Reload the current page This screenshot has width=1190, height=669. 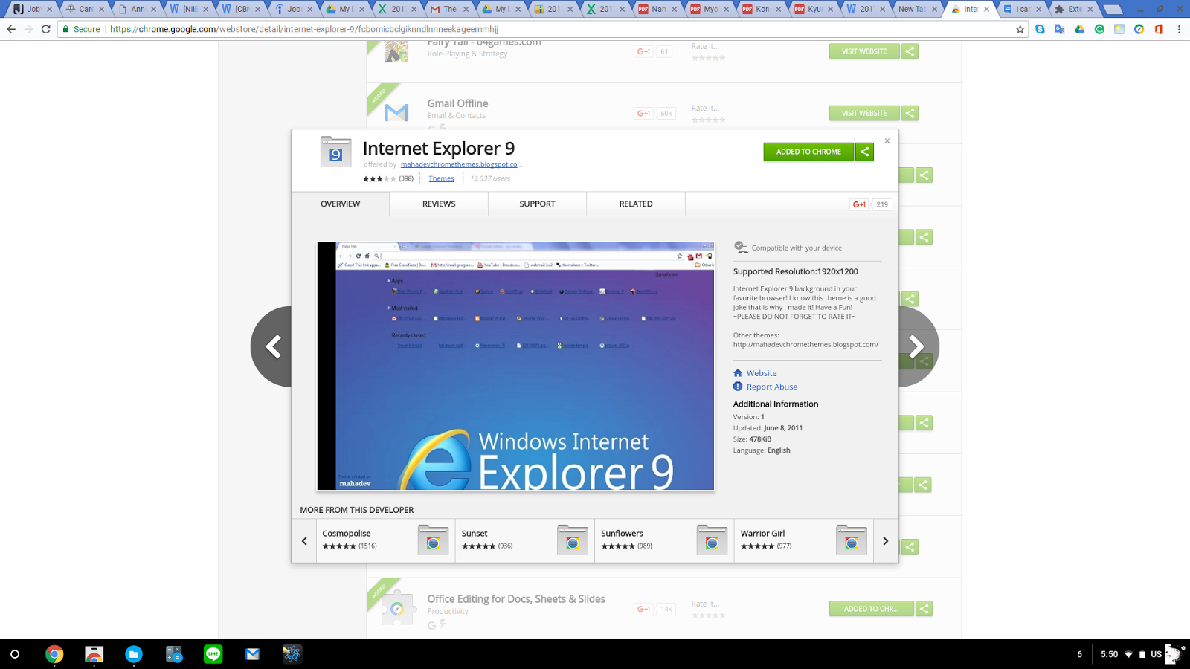click(x=45, y=29)
